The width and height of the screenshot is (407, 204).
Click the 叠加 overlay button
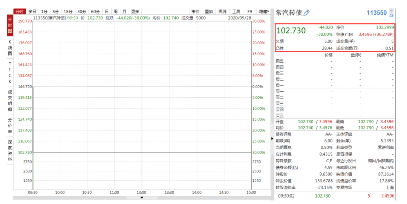tap(209, 11)
